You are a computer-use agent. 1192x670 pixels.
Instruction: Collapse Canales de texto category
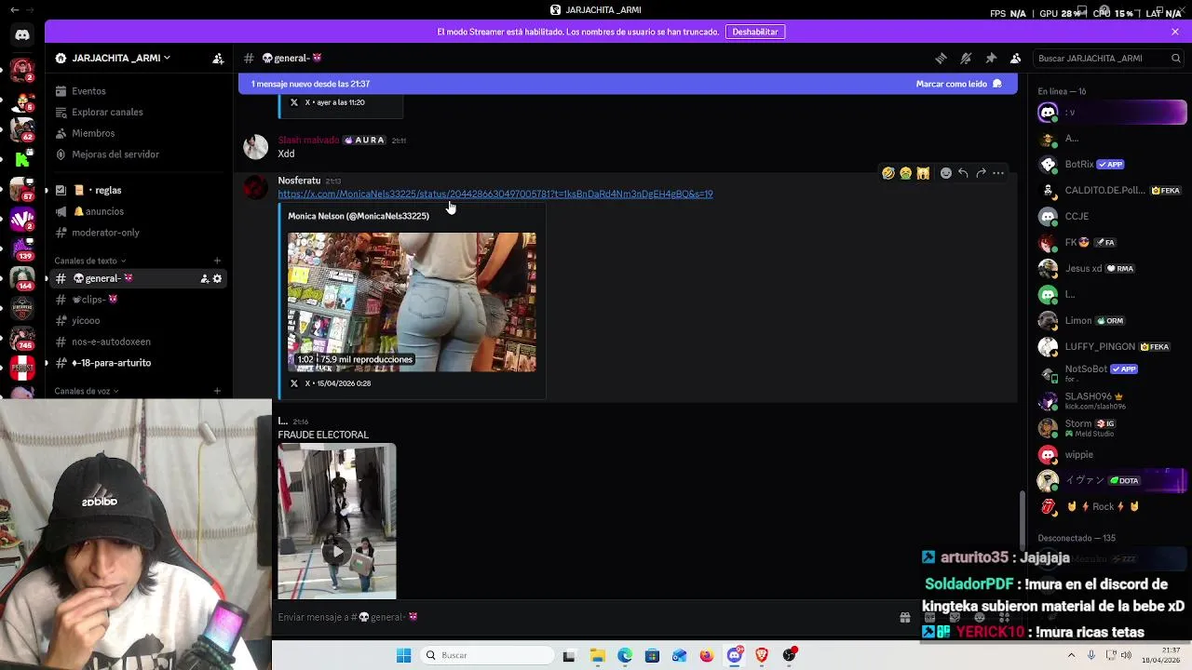click(90, 261)
